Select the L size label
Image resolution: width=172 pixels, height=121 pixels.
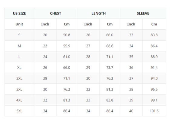(19, 57)
